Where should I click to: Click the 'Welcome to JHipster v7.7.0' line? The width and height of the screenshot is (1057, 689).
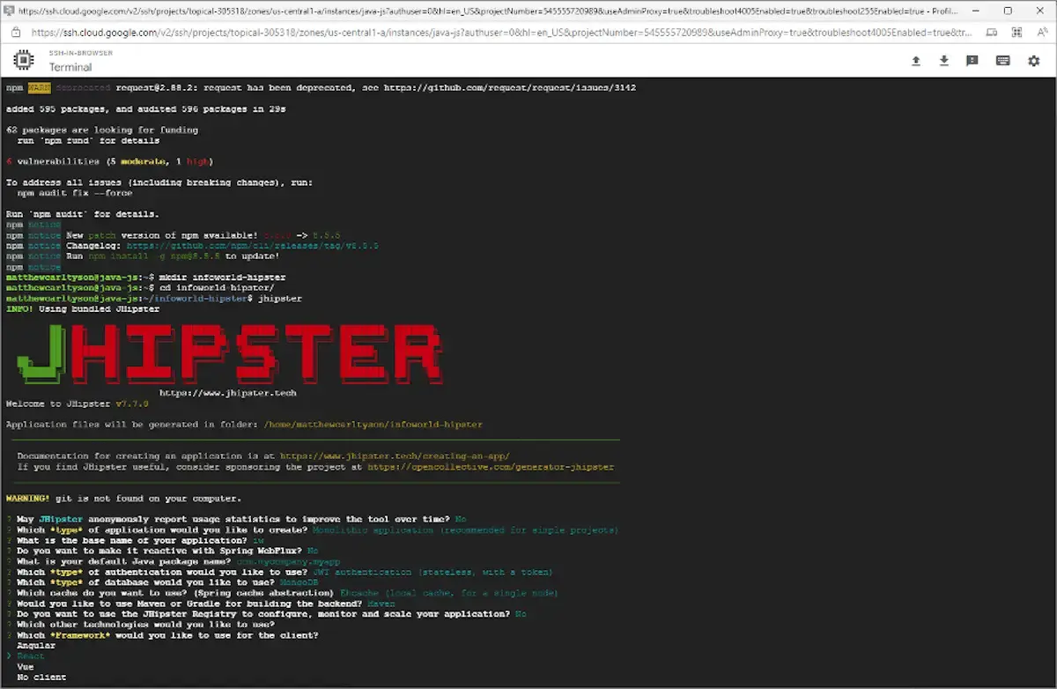pos(78,404)
